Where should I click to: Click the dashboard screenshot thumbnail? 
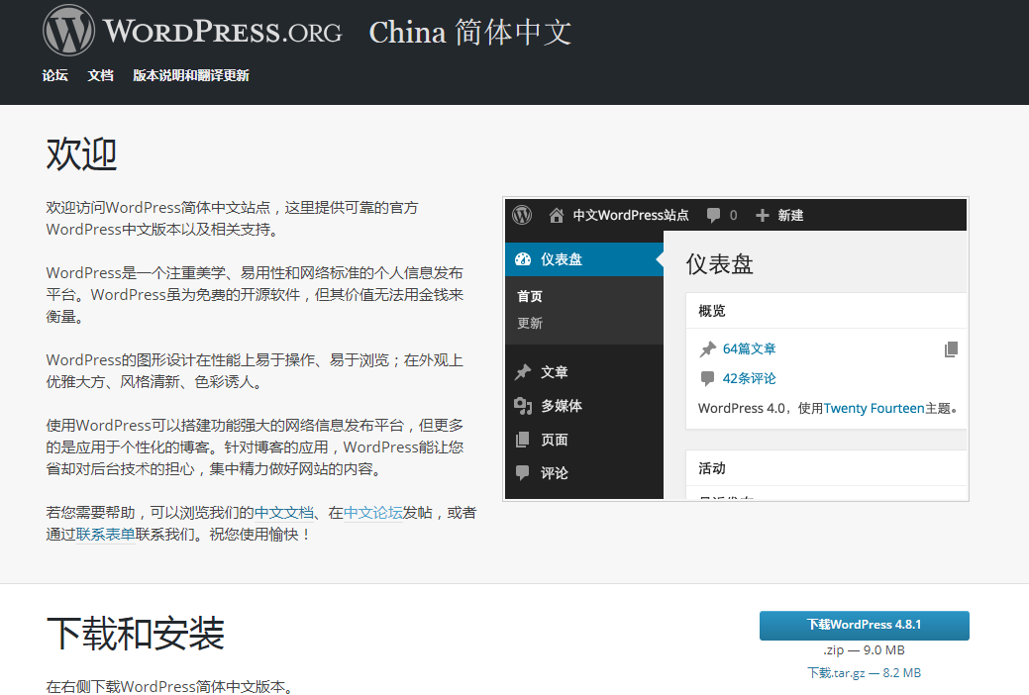(736, 349)
